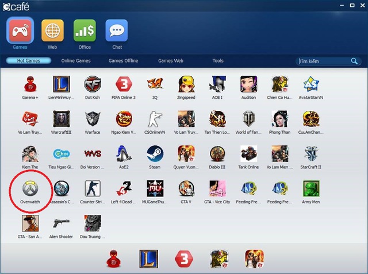Image resolution: width=368 pixels, height=274 pixels.
Task: Launch Warface
Action: 93,122
